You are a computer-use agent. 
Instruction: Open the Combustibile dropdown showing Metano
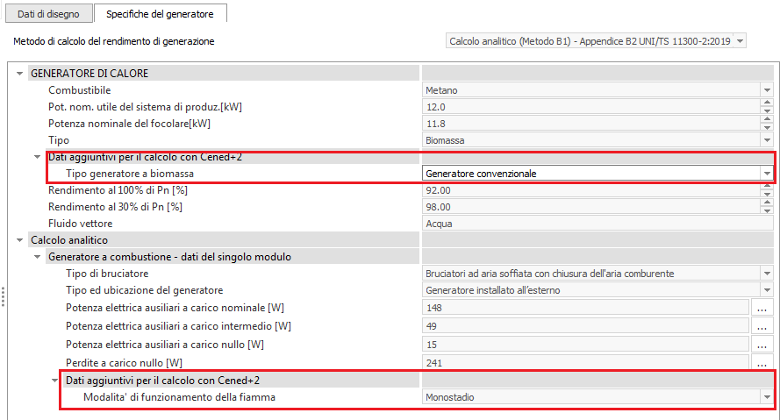click(x=767, y=90)
